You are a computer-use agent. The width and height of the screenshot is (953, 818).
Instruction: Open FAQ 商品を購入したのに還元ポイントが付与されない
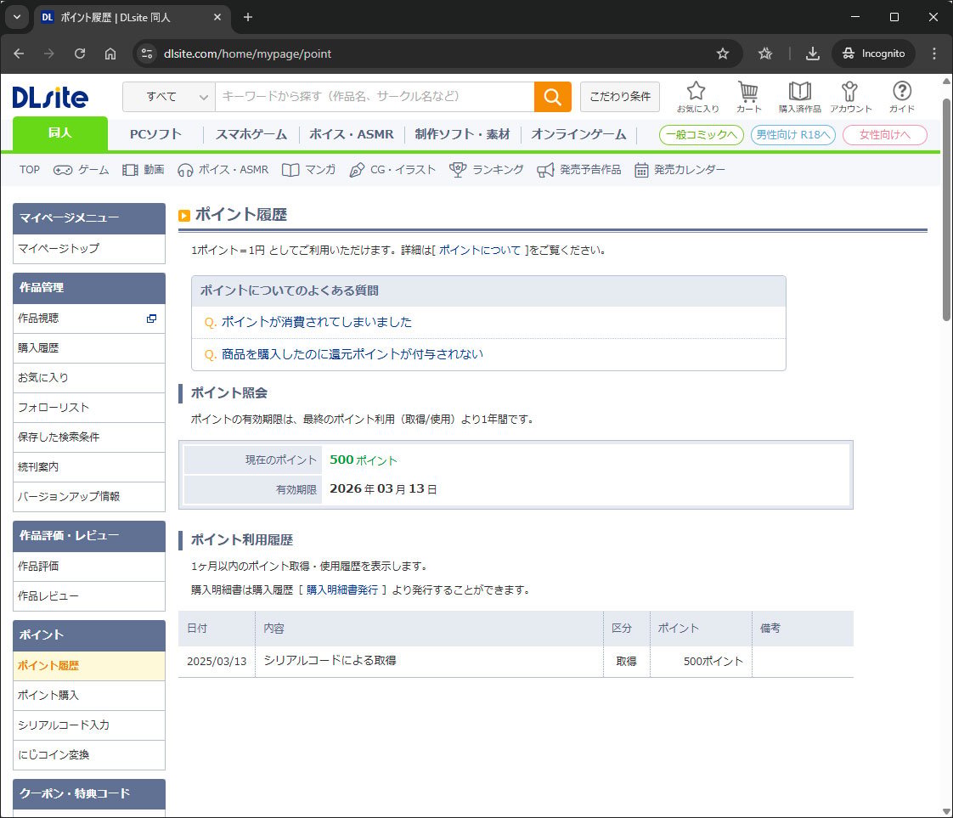click(352, 354)
